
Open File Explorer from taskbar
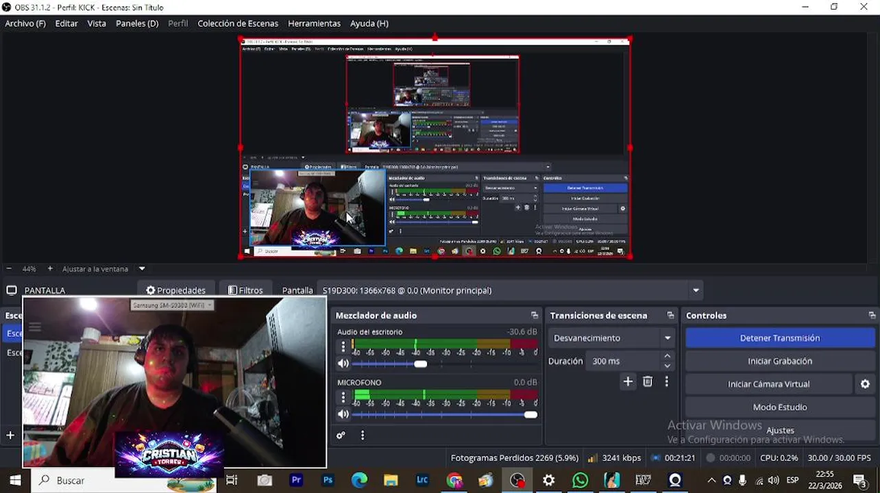pyautogui.click(x=391, y=480)
